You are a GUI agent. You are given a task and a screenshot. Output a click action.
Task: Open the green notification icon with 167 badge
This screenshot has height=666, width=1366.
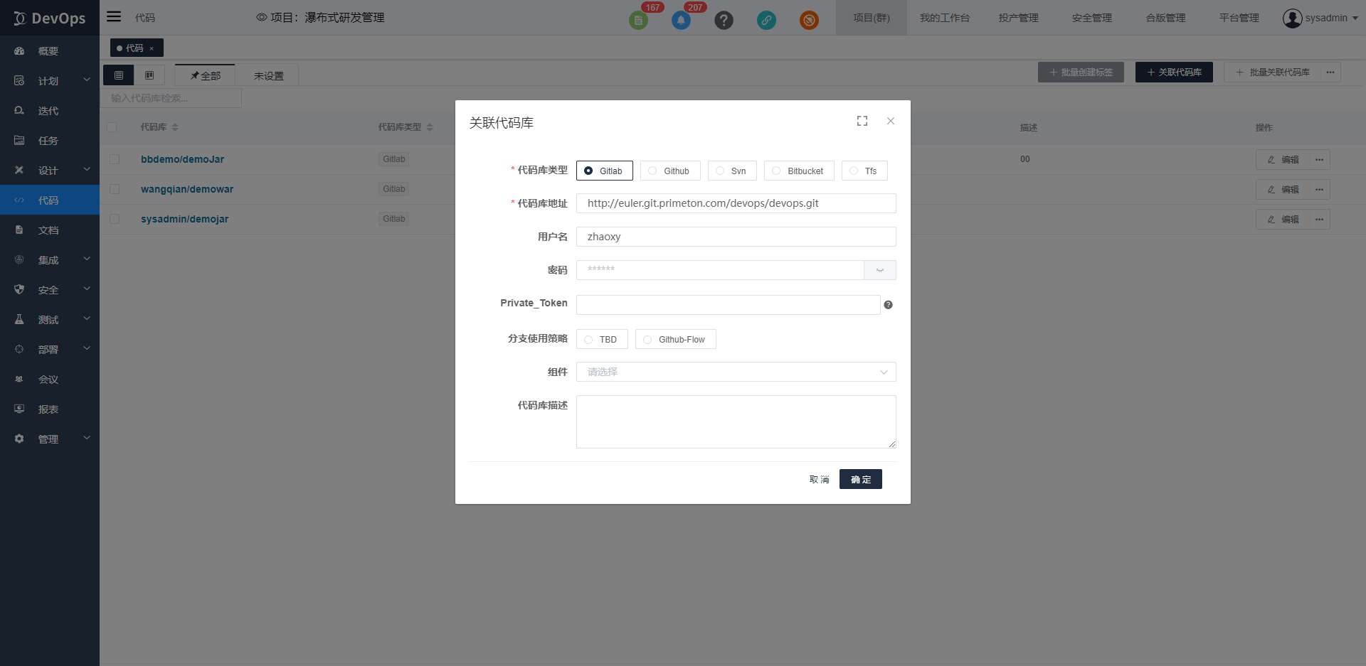(x=638, y=20)
